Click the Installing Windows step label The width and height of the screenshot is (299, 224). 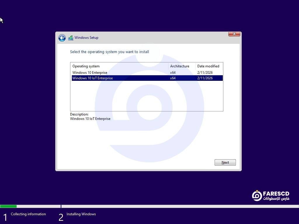pos(81,214)
